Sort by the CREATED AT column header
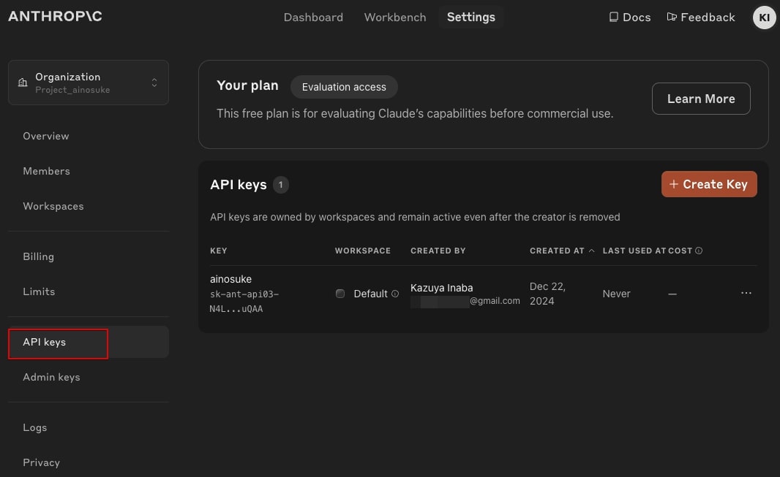Viewport: 780px width, 477px height. click(557, 251)
